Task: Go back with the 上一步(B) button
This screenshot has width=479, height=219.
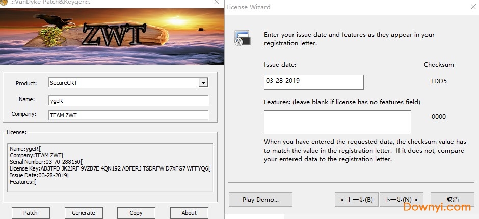Action: [x=356, y=199]
